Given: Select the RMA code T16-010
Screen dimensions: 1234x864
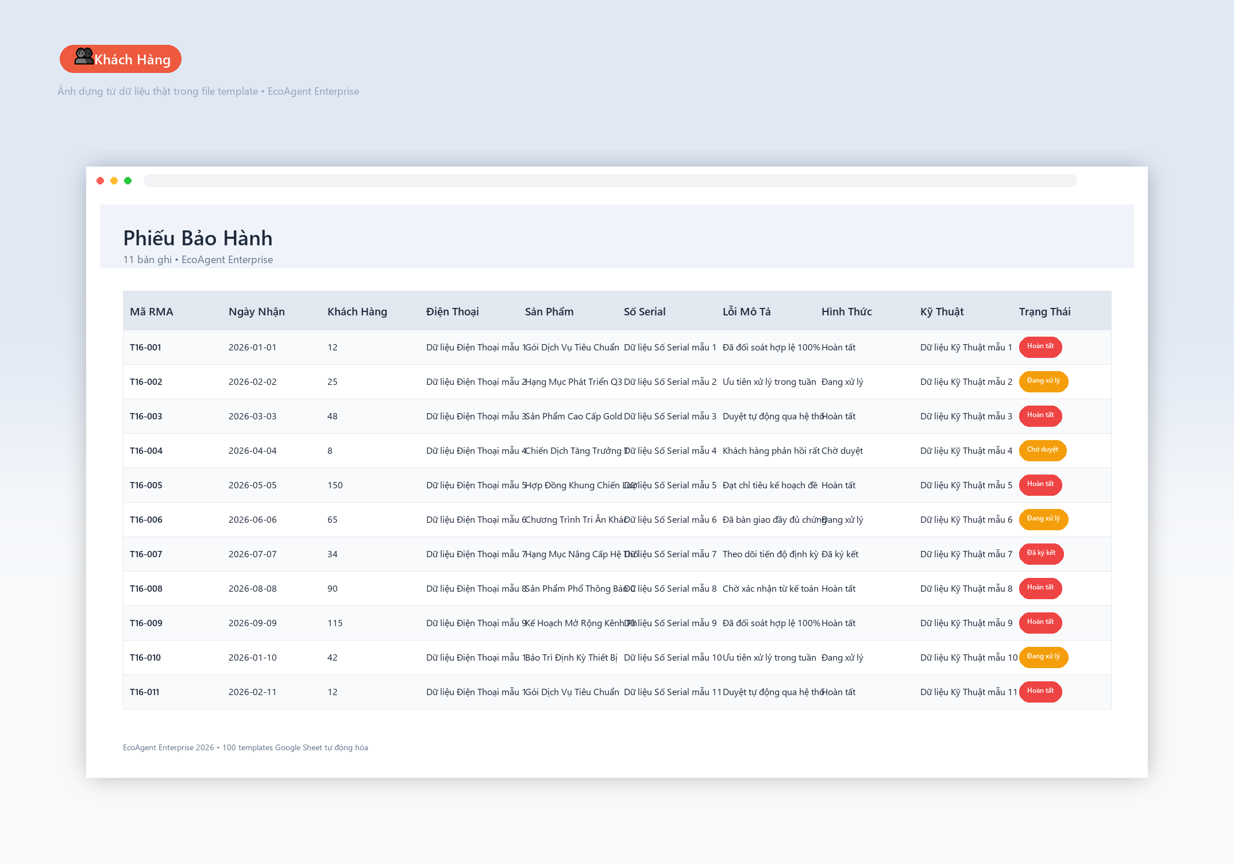Looking at the screenshot, I should [x=145, y=658].
